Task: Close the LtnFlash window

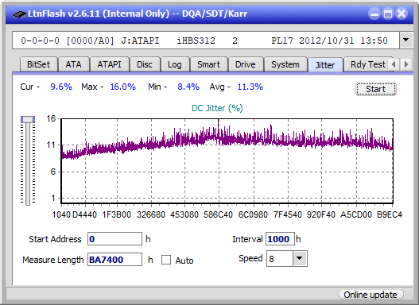Action: click(x=402, y=14)
